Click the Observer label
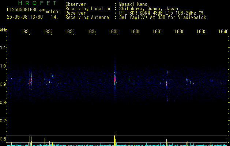Viewport: 230px width, 146px height. [x=76, y=4]
